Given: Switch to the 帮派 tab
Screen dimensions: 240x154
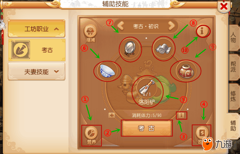Looking at the screenshot, I should click(x=234, y=67).
